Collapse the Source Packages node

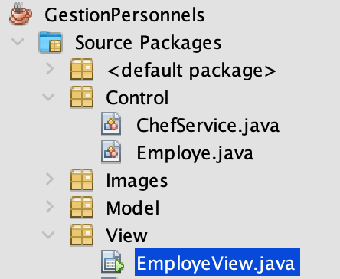(18, 41)
